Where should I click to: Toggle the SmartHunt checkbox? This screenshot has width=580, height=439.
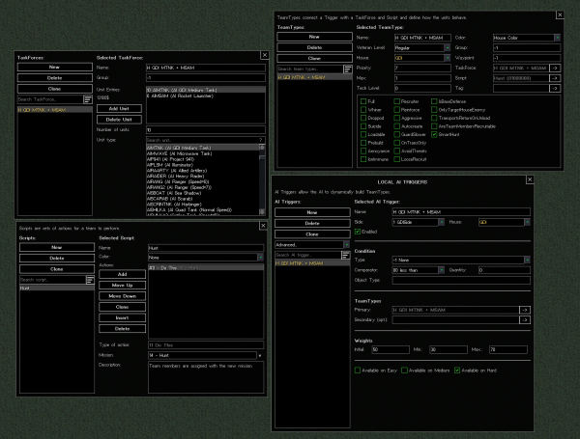tap(434, 134)
